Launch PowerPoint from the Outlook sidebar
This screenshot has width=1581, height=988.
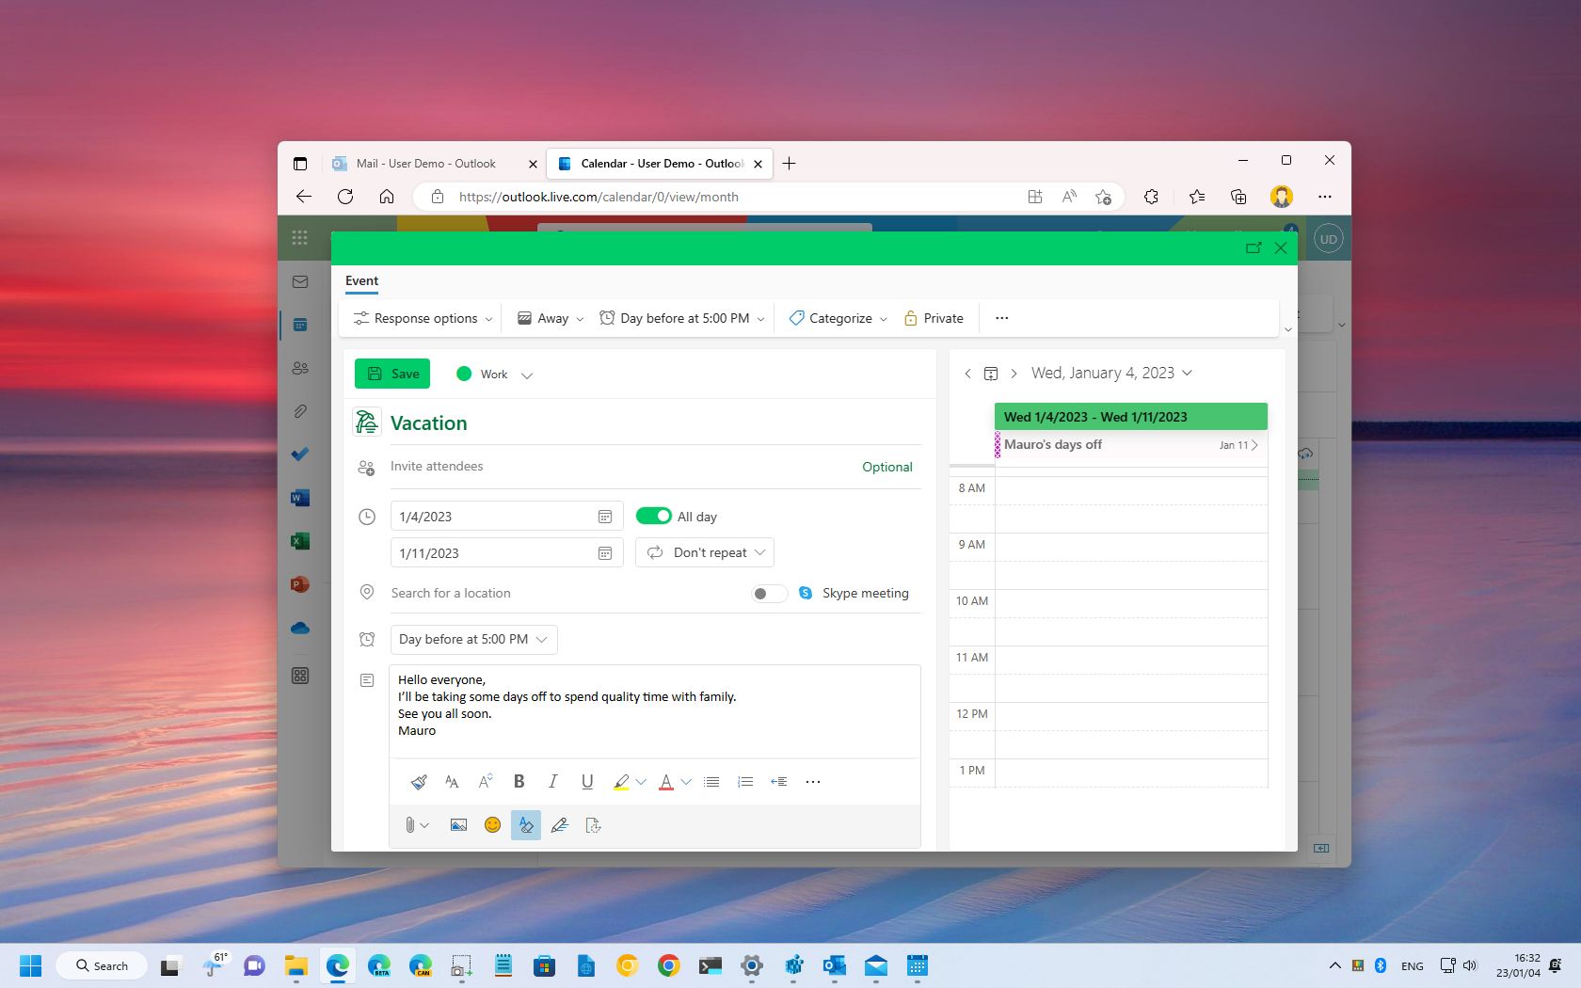[x=300, y=584]
